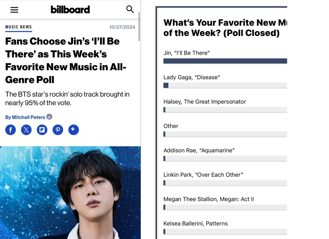329x239 pixels.
Task: Click the Jin "I'll Be There" result bar
Action: click(x=225, y=61)
